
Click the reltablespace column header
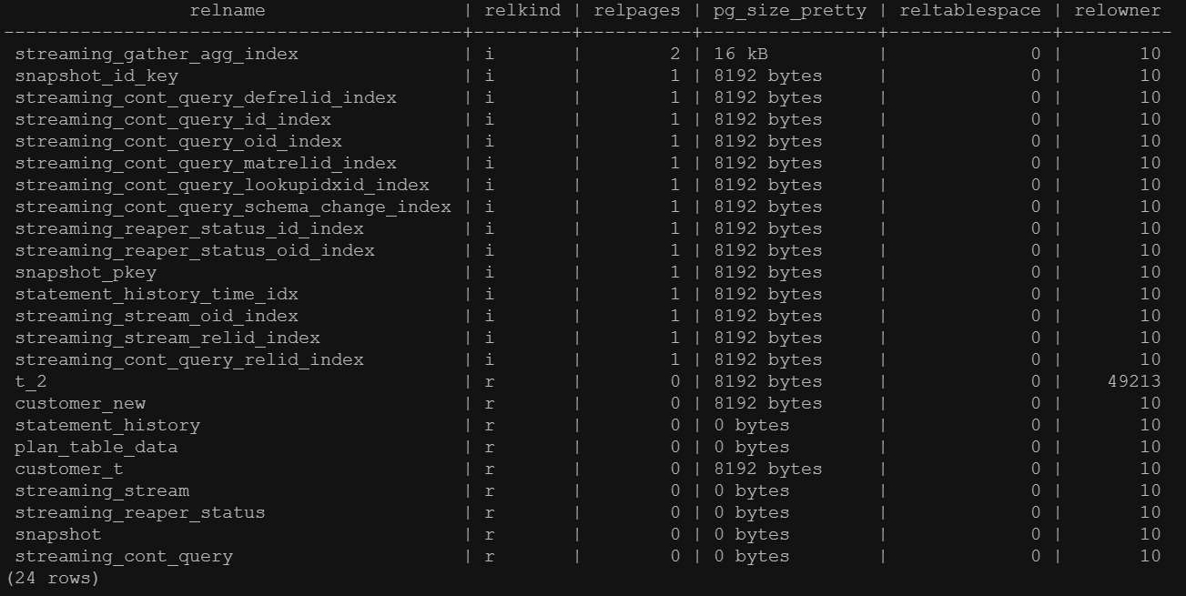969,11
